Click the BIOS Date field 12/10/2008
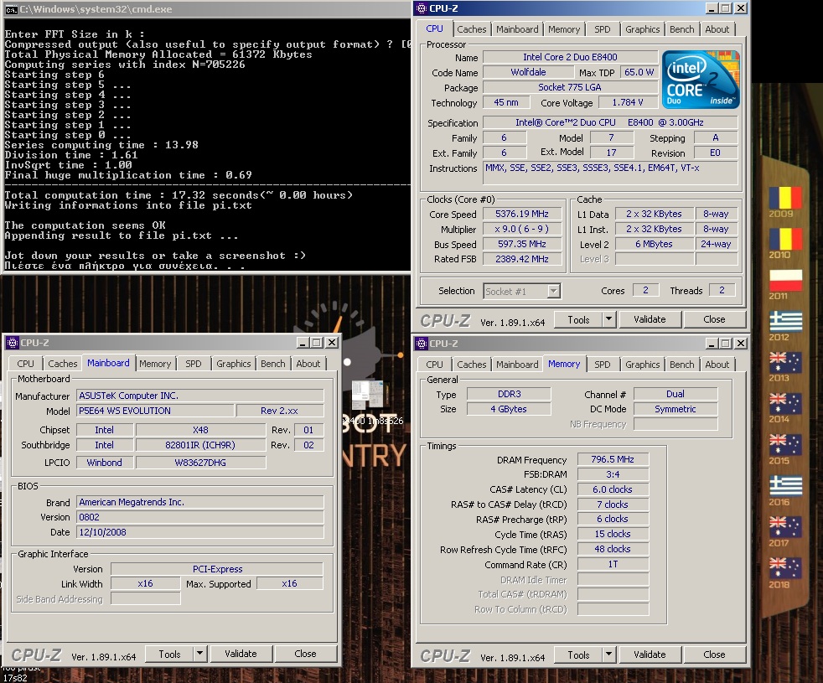The image size is (823, 683). (x=200, y=532)
